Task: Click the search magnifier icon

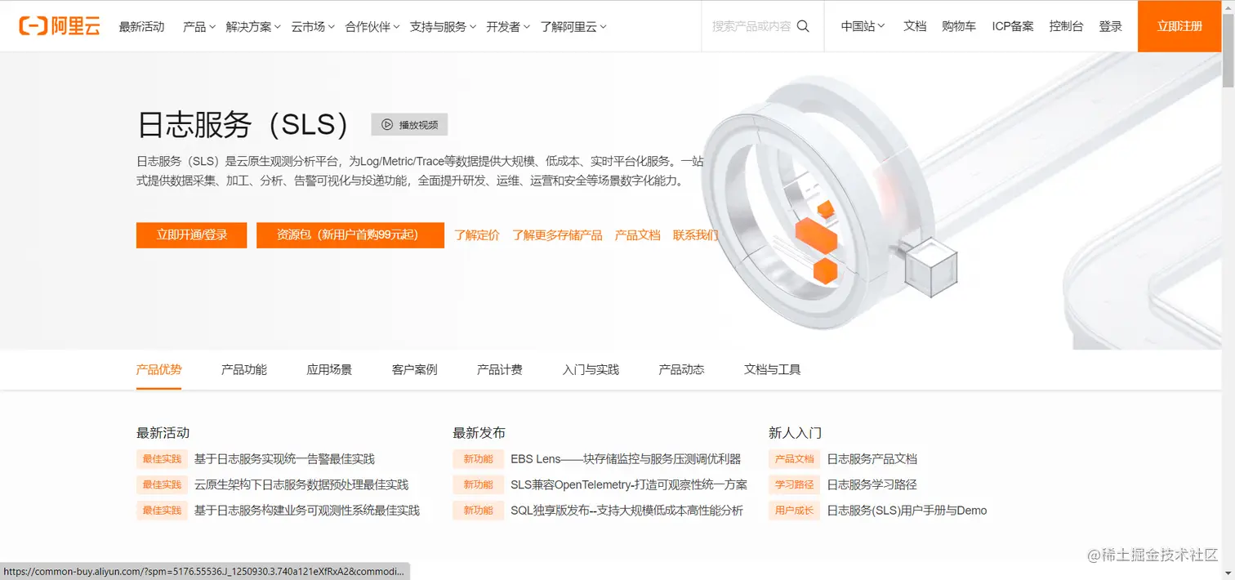Action: click(x=803, y=26)
